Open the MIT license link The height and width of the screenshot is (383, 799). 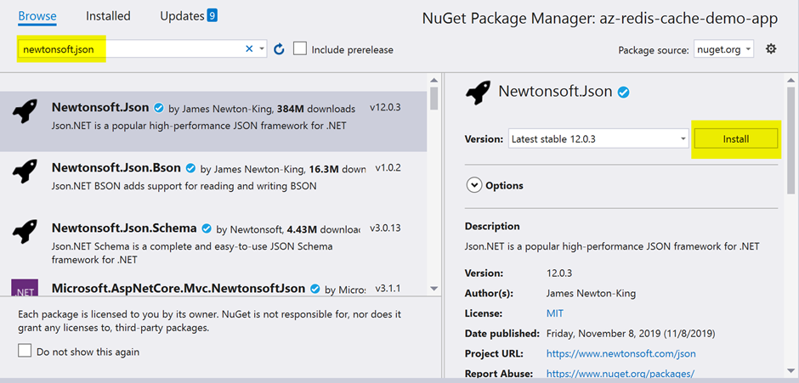pyautogui.click(x=554, y=313)
